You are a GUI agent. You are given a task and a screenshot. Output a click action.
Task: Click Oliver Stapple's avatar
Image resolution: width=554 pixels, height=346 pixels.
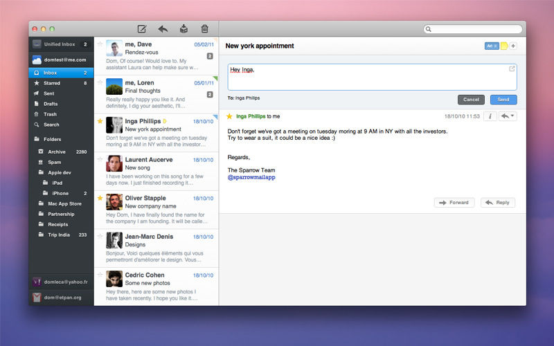point(114,202)
